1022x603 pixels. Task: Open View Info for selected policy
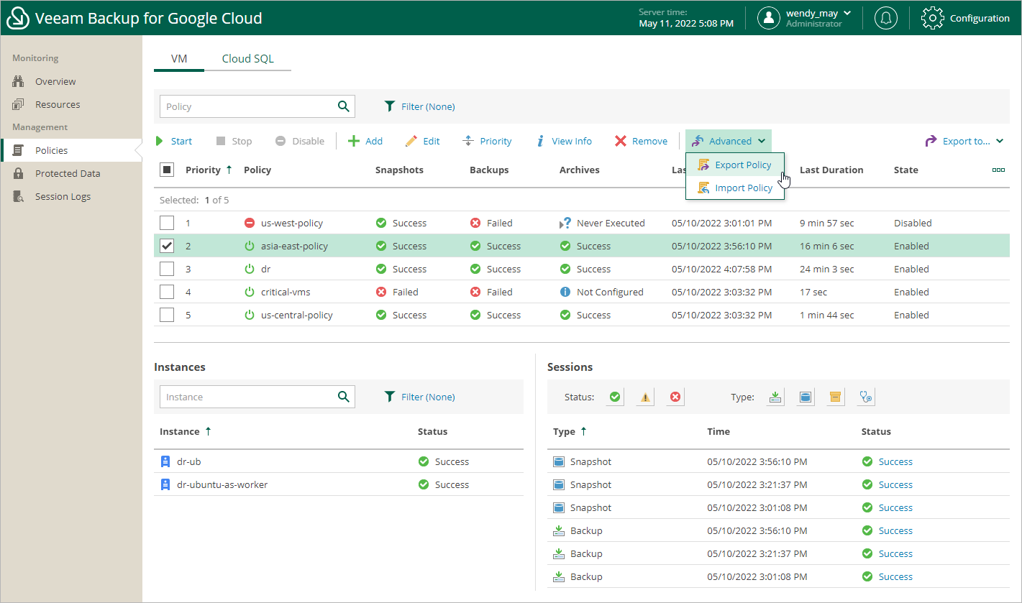pyautogui.click(x=564, y=141)
